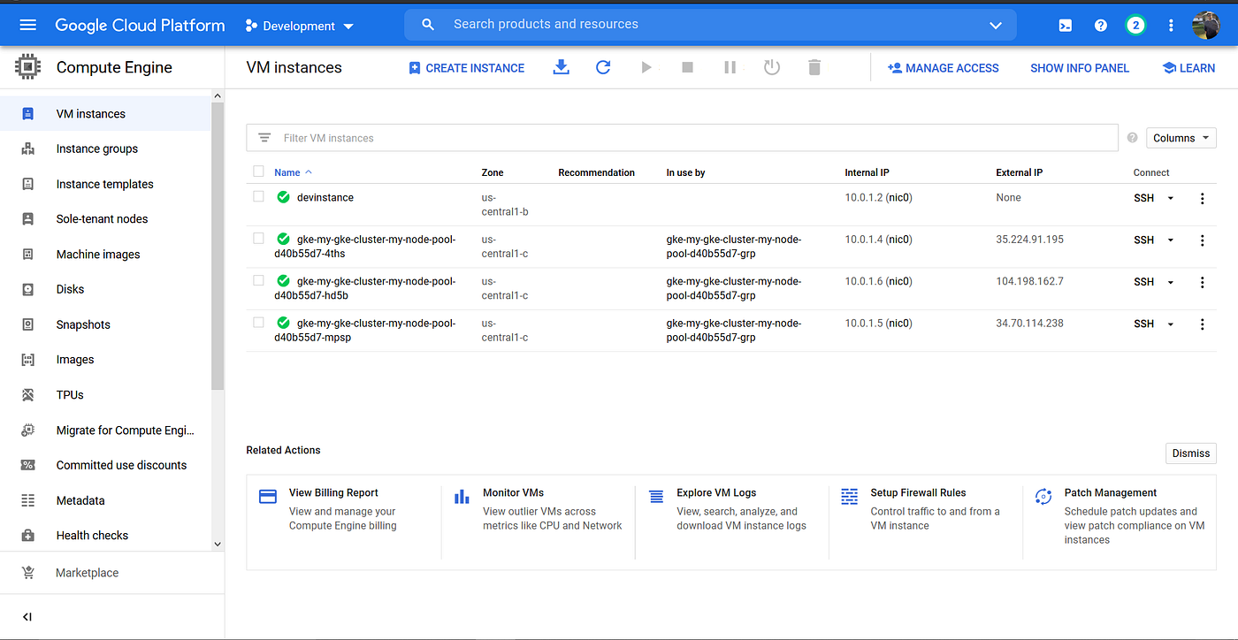Click the Health checks sidebar icon
This screenshot has width=1238, height=640.
click(28, 535)
